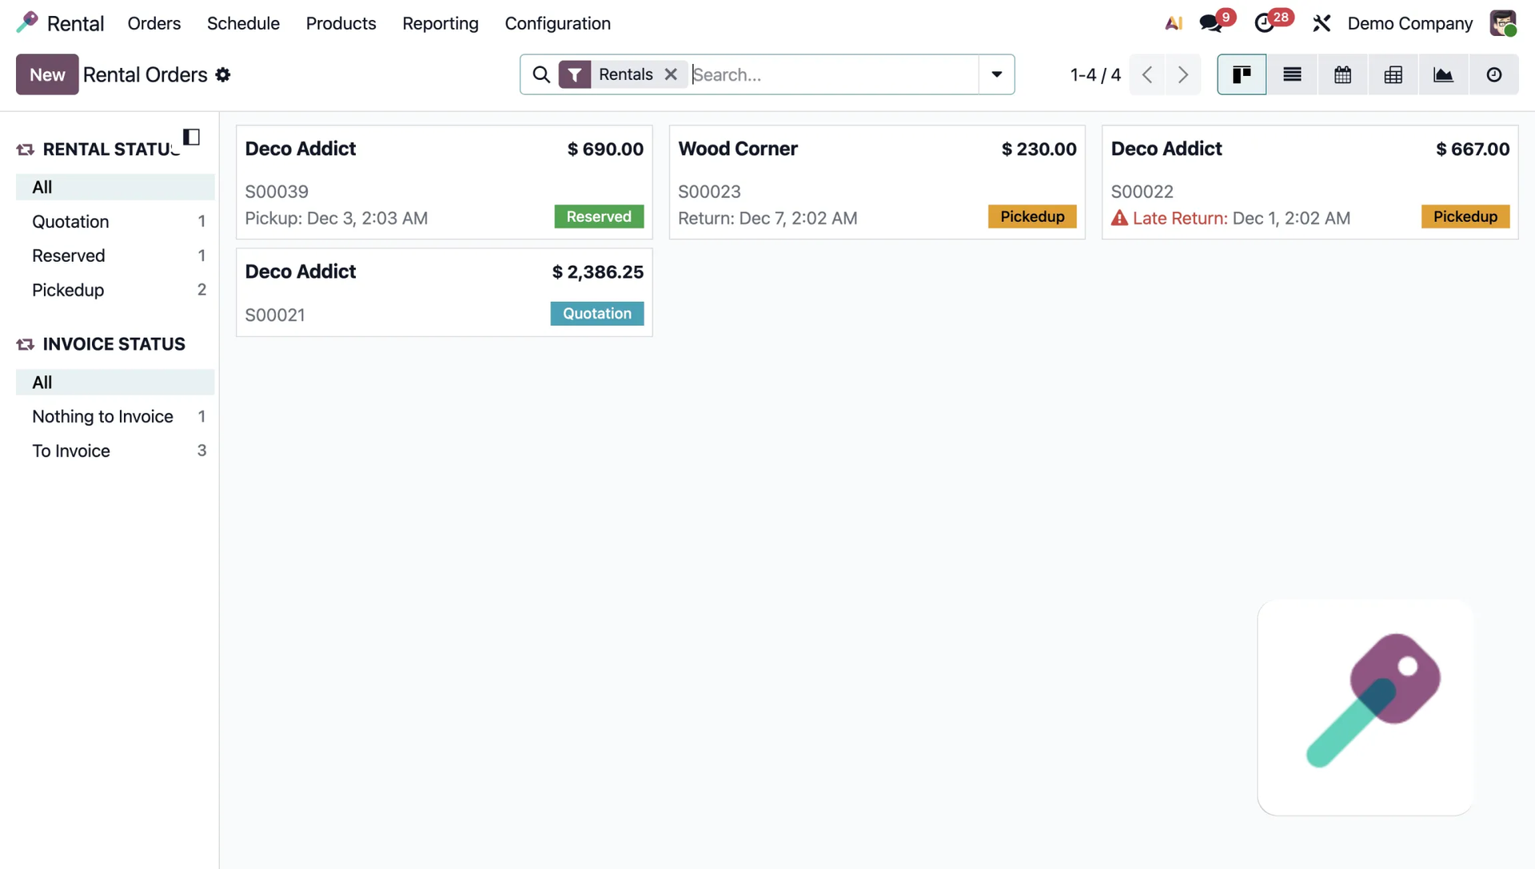This screenshot has width=1535, height=869.
Task: Go to the next page of records
Action: coord(1183,74)
